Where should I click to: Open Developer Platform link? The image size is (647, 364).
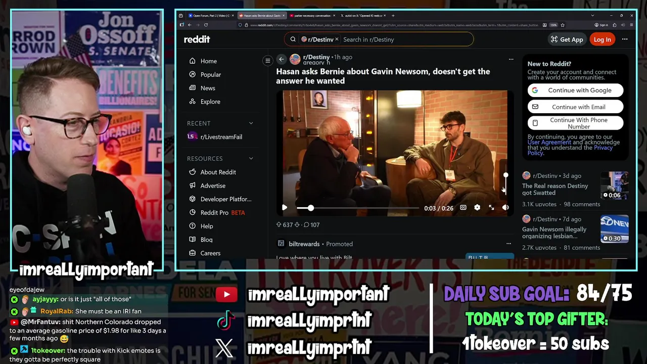point(225,199)
